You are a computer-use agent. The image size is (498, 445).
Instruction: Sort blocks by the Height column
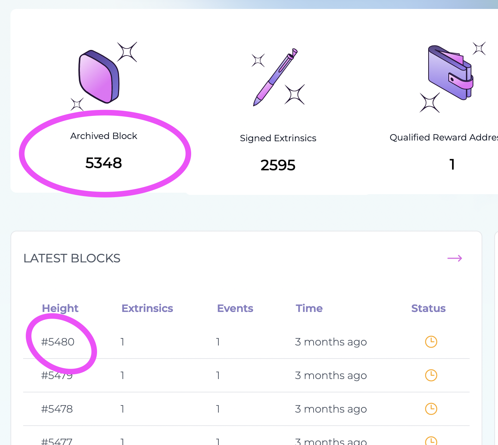[60, 308]
